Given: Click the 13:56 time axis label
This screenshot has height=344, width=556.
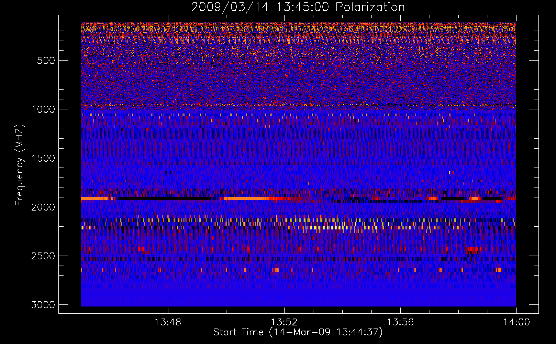Looking at the screenshot, I should point(400,322).
